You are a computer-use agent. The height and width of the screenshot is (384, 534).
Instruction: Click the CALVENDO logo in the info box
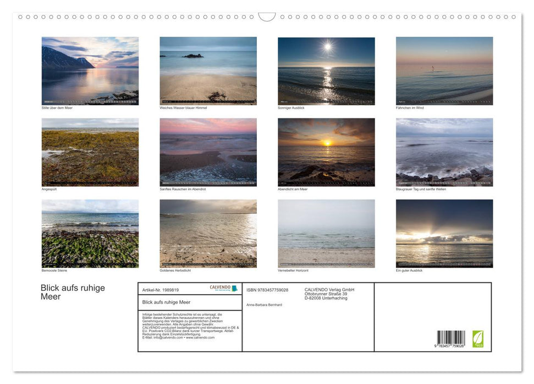click(x=223, y=288)
